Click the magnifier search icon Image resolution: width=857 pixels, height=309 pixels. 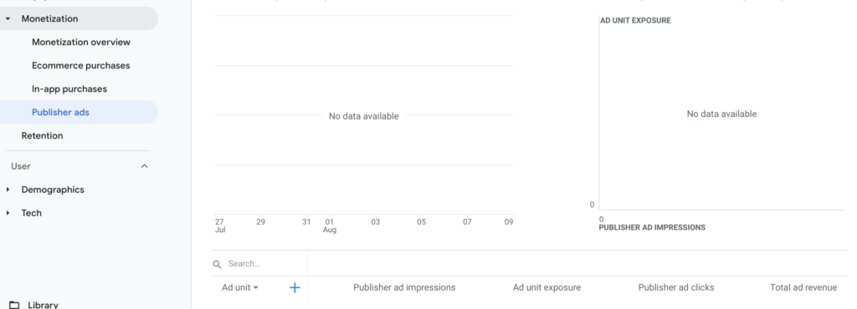[217, 264]
